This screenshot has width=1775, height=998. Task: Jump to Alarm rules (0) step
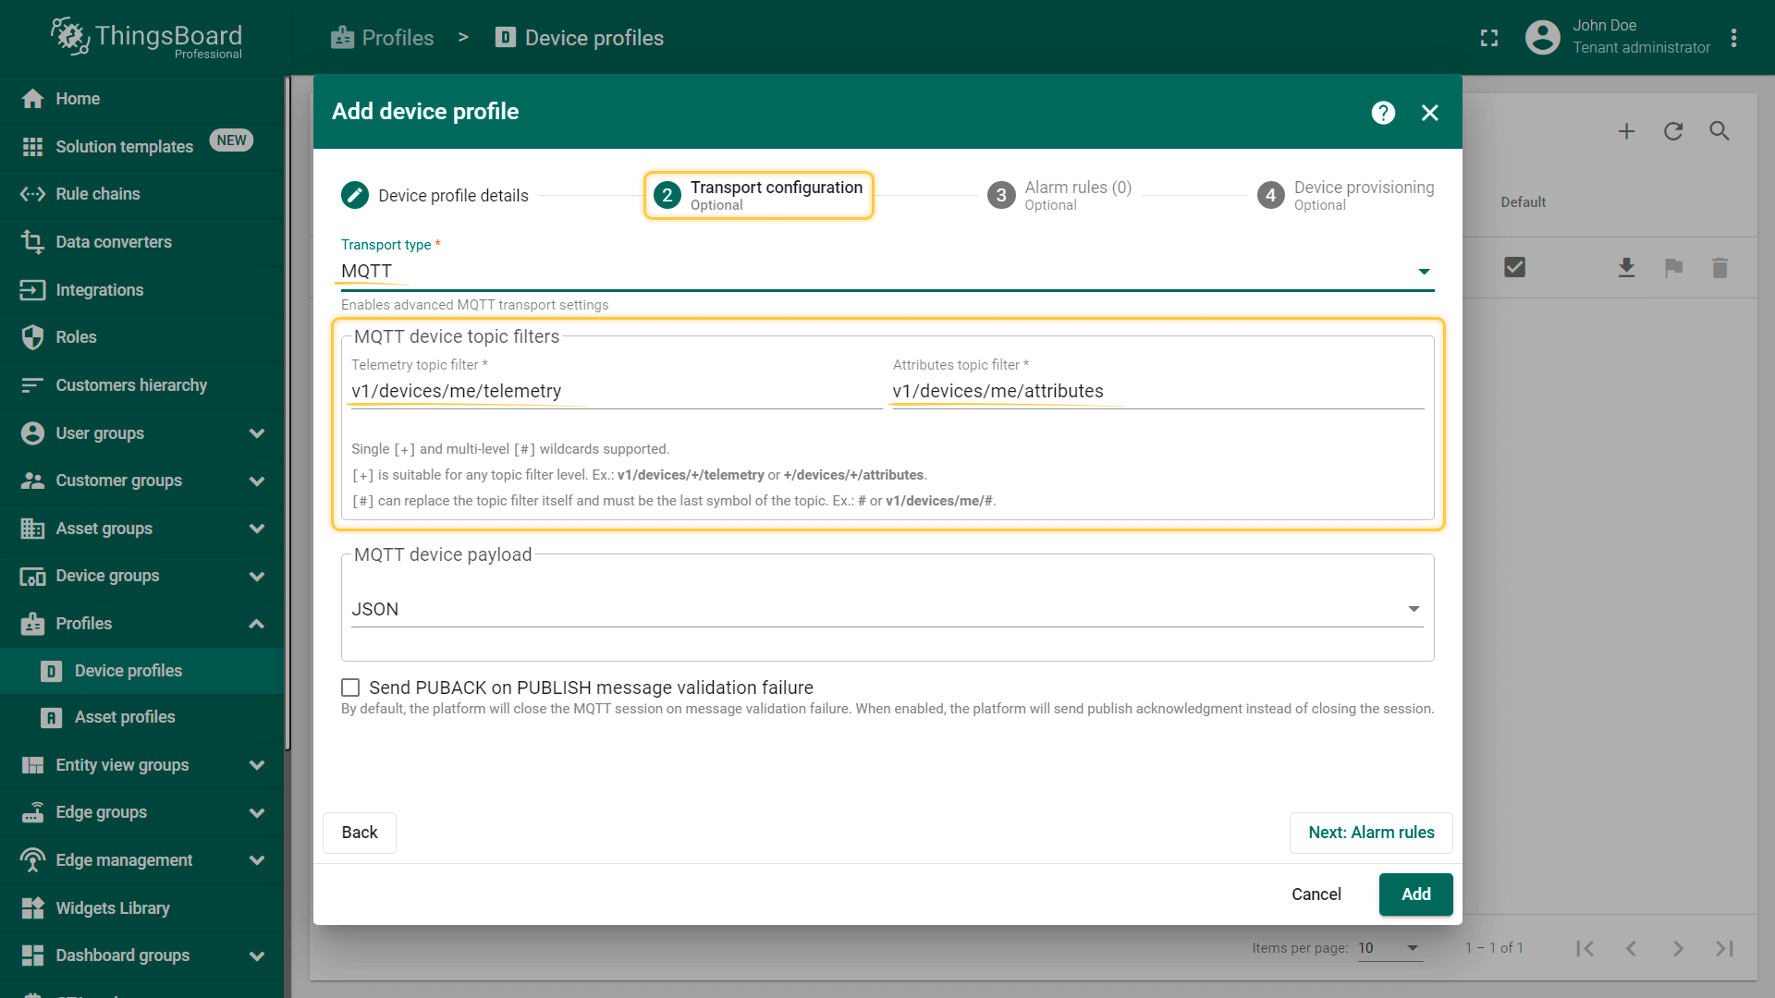coord(1059,195)
